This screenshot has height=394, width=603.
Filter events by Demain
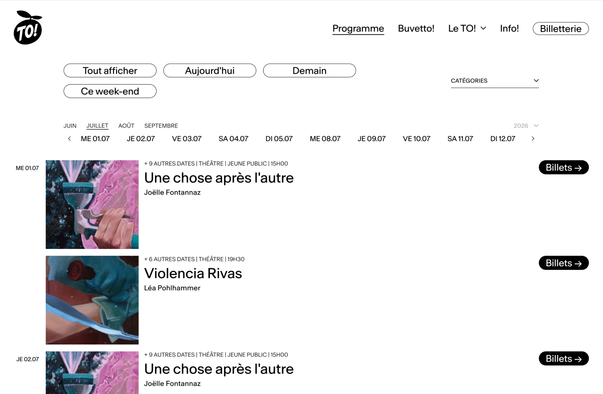[310, 71]
